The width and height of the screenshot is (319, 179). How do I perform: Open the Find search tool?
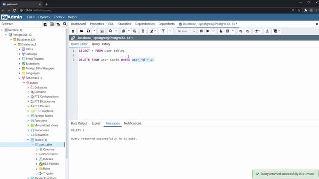pyautogui.click(x=111, y=31)
